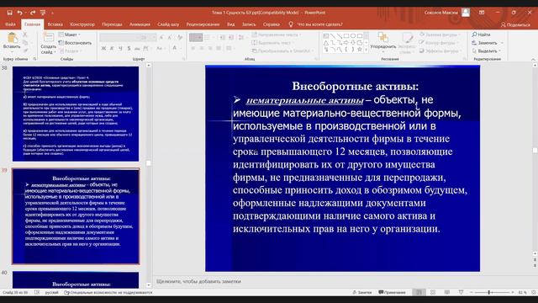Screen dimensions: 538x303
Task: Save the presentation via the floppy disk icon
Action: 9,13
